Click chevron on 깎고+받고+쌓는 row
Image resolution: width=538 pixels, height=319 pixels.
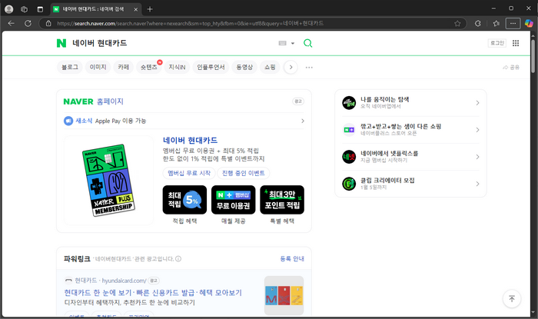pos(477,130)
